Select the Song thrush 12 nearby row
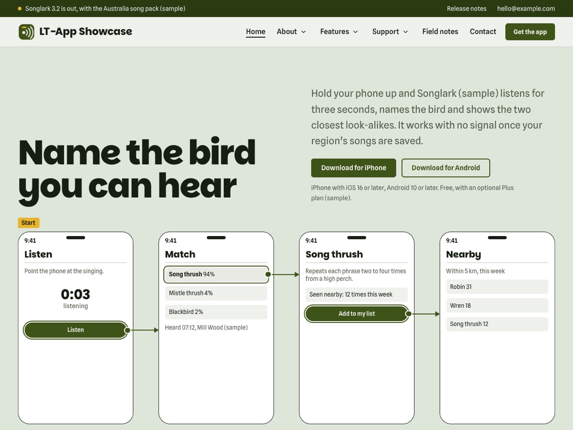This screenshot has height=430, width=573. 497,324
